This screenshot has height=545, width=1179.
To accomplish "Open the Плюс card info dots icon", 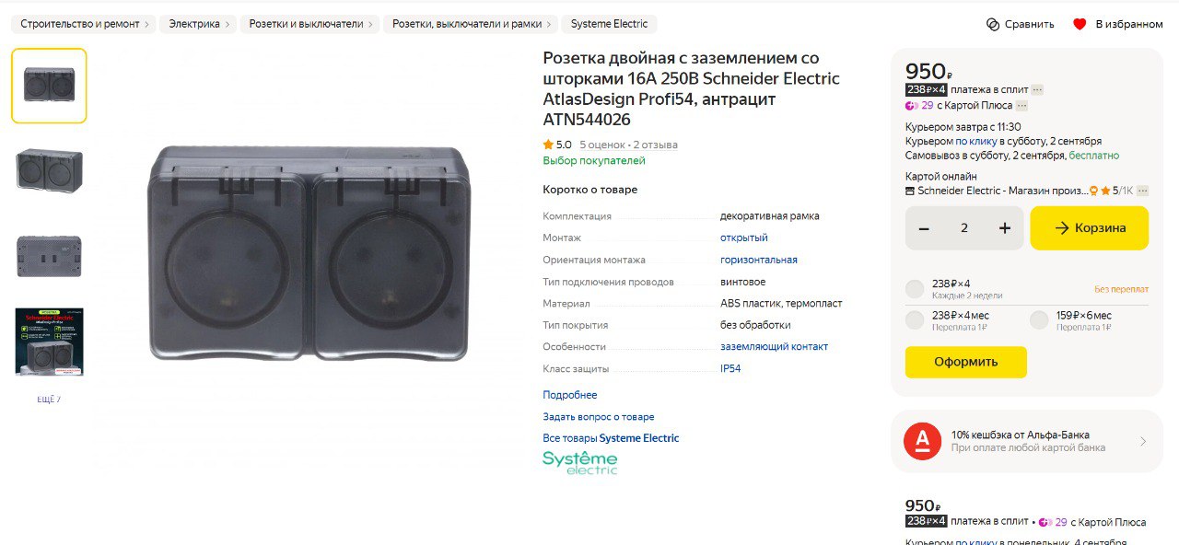I will coord(1021,106).
